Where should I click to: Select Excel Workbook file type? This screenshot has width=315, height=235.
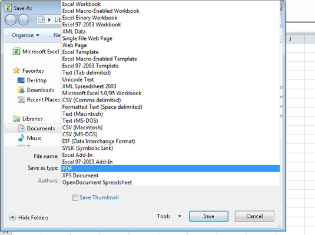(x=170, y=4)
